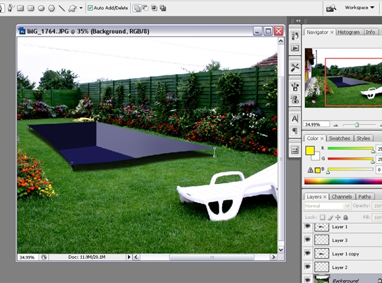Click the Navigator zoom slider handle

point(357,125)
